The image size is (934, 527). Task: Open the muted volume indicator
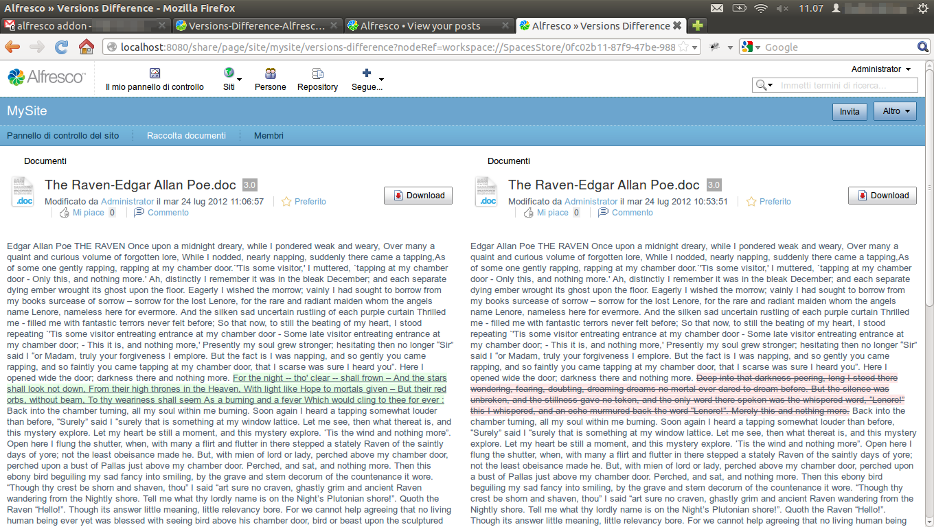(x=782, y=8)
